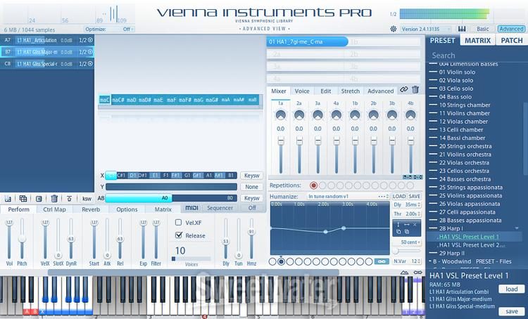Viewport: 528px width, 319px height.
Task: Click the round icon on the B7 matrix row
Action: pos(90,52)
